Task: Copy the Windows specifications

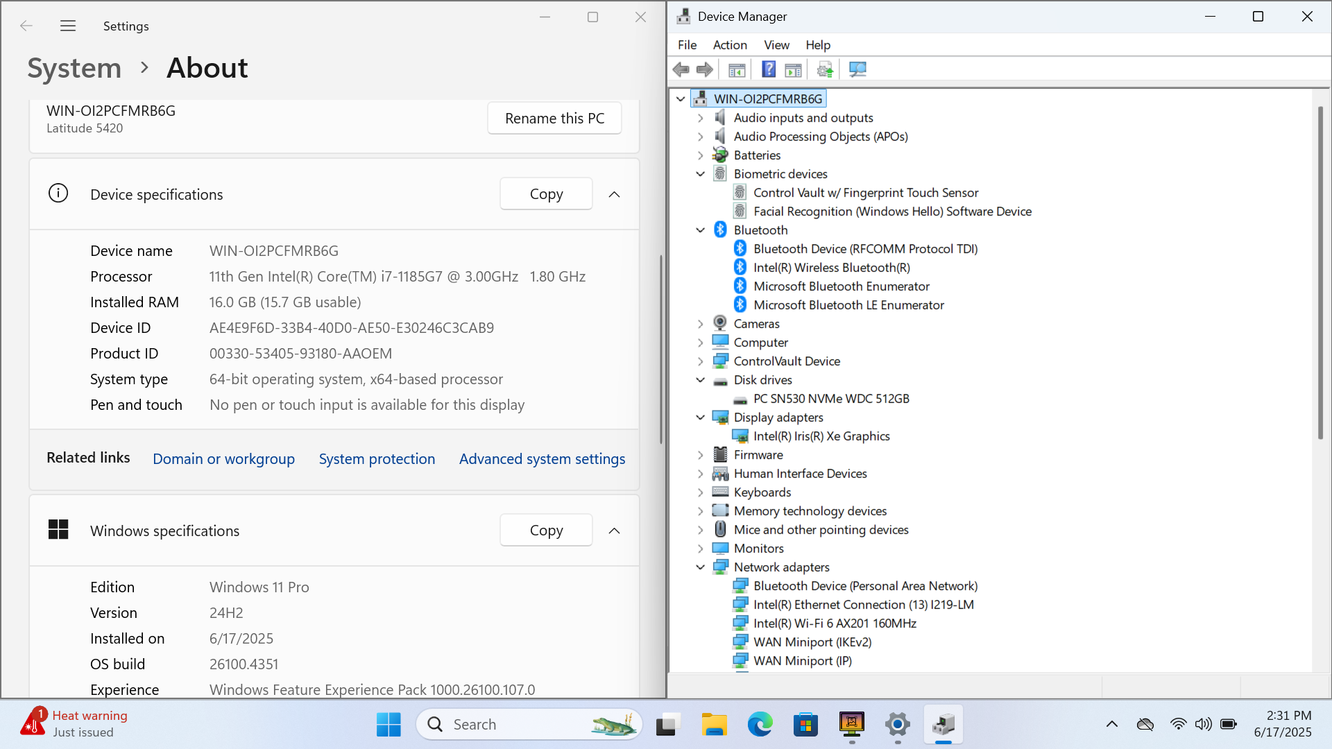Action: tap(546, 531)
